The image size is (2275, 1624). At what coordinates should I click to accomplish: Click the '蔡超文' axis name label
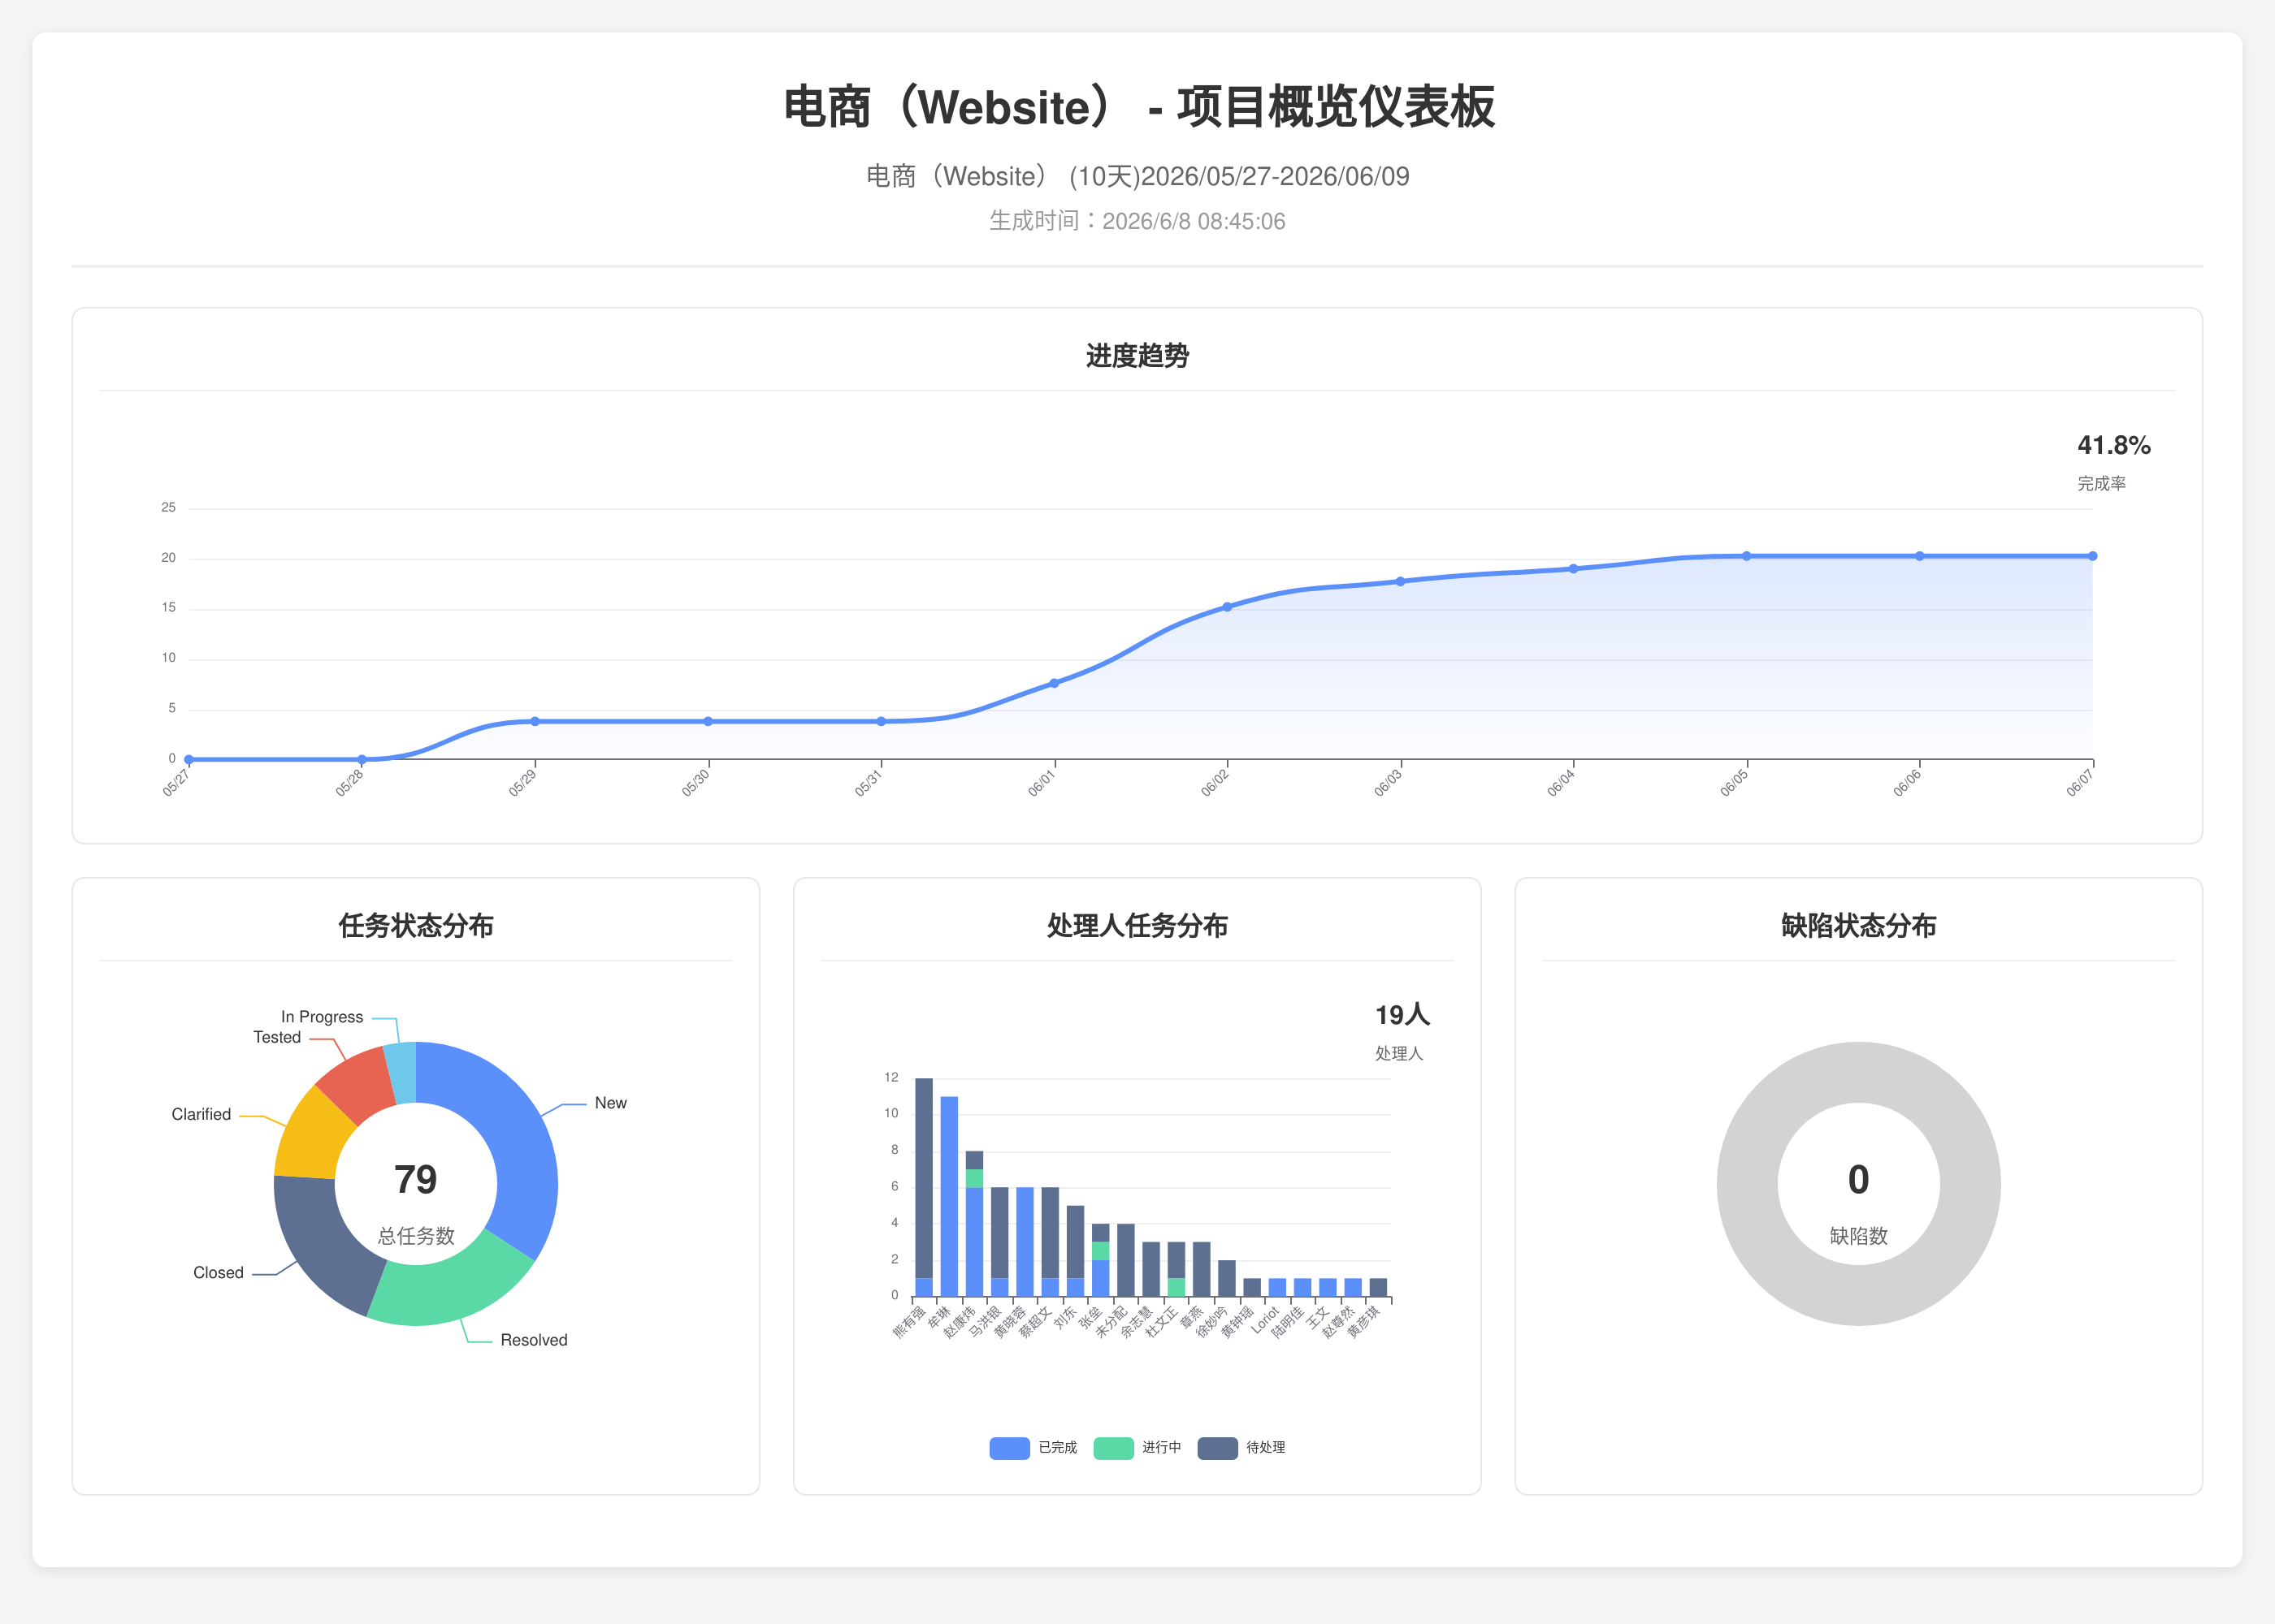tap(1034, 1322)
